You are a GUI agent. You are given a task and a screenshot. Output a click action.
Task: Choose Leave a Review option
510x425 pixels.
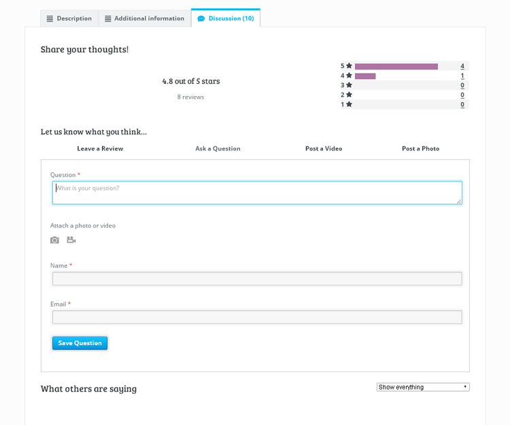point(100,148)
